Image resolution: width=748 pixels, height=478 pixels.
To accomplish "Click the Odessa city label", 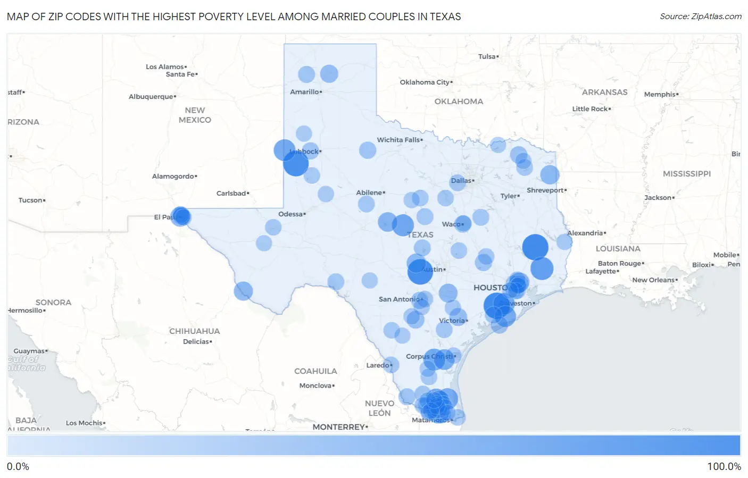I will (x=291, y=214).
